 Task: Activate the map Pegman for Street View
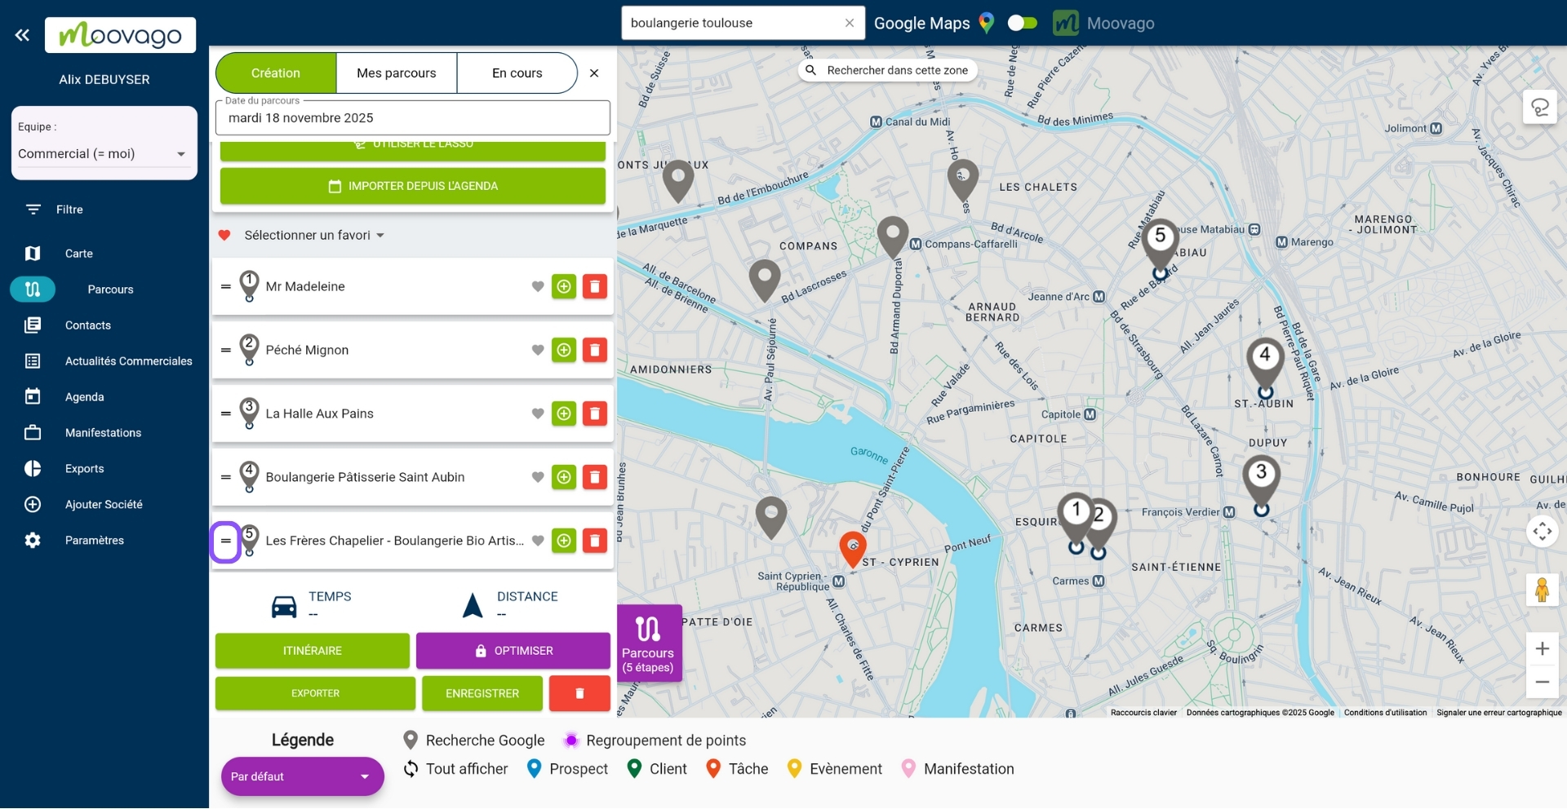point(1542,589)
